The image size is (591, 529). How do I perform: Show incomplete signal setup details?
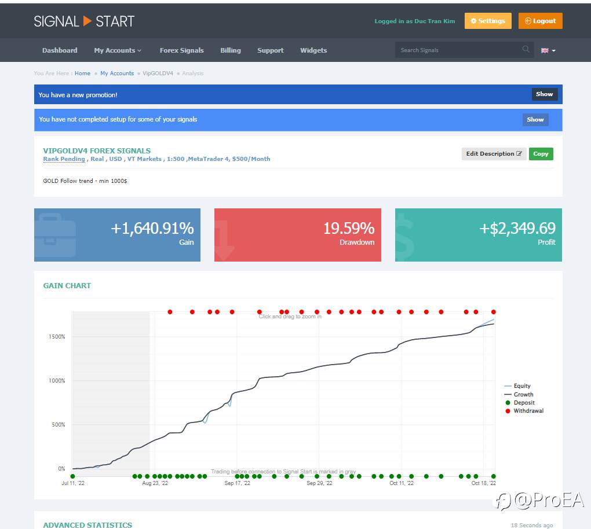coord(535,120)
